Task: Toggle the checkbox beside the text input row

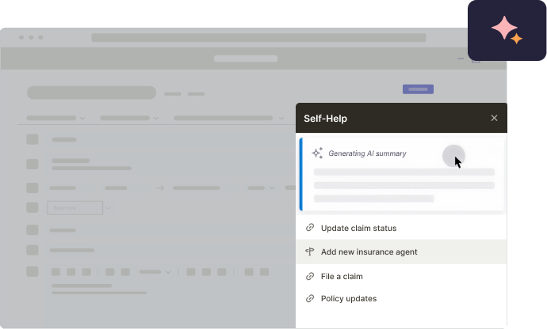Action: (x=33, y=208)
